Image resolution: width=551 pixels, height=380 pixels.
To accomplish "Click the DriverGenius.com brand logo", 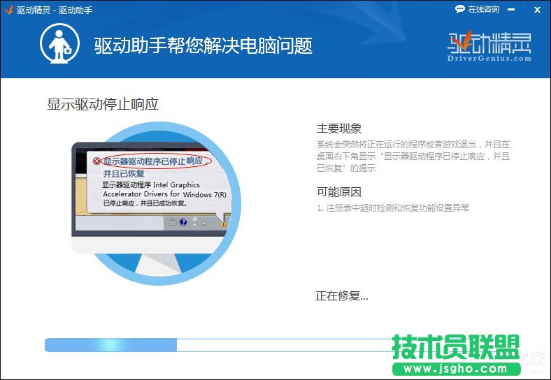I will (x=489, y=46).
